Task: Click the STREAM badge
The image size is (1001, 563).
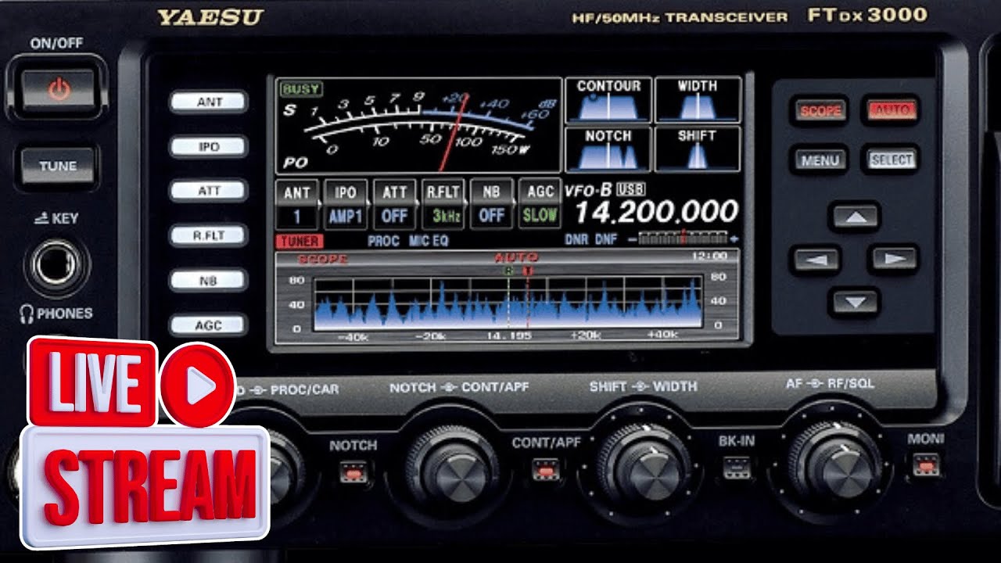Action: 145,486
